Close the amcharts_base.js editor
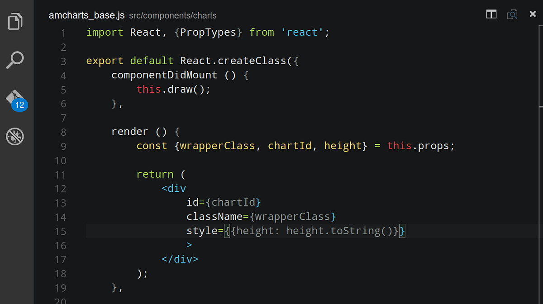This screenshot has height=304, width=543. pyautogui.click(x=533, y=14)
